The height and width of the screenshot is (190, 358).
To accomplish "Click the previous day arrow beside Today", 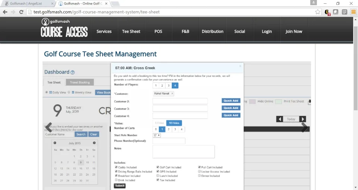I will point(279,119).
